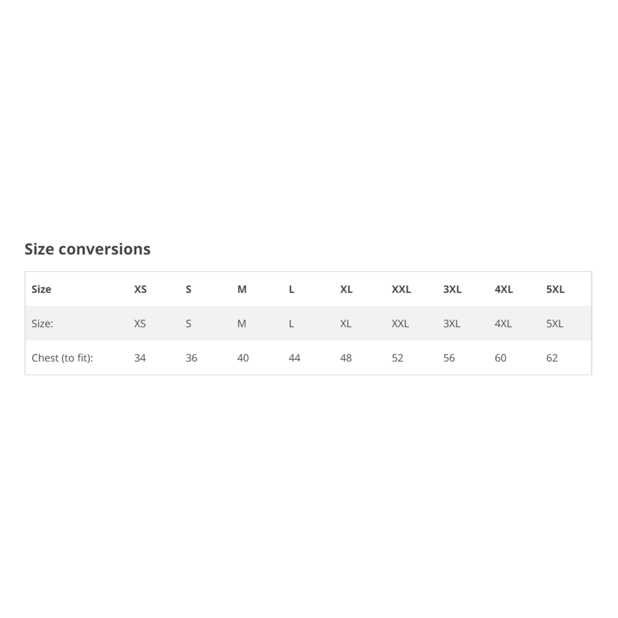Select the bold 5XL column header
618x618 pixels.
(555, 289)
